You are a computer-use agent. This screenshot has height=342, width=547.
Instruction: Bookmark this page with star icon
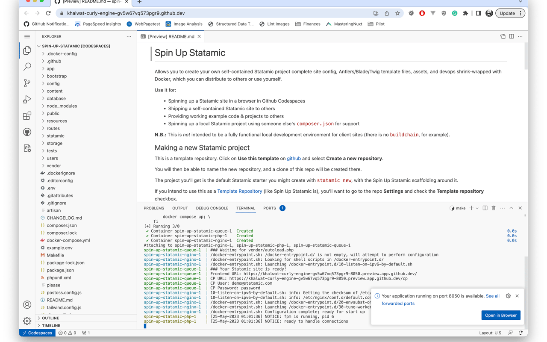point(397,13)
